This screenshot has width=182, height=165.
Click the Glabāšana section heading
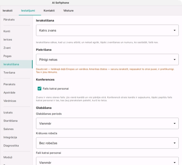click(x=44, y=108)
